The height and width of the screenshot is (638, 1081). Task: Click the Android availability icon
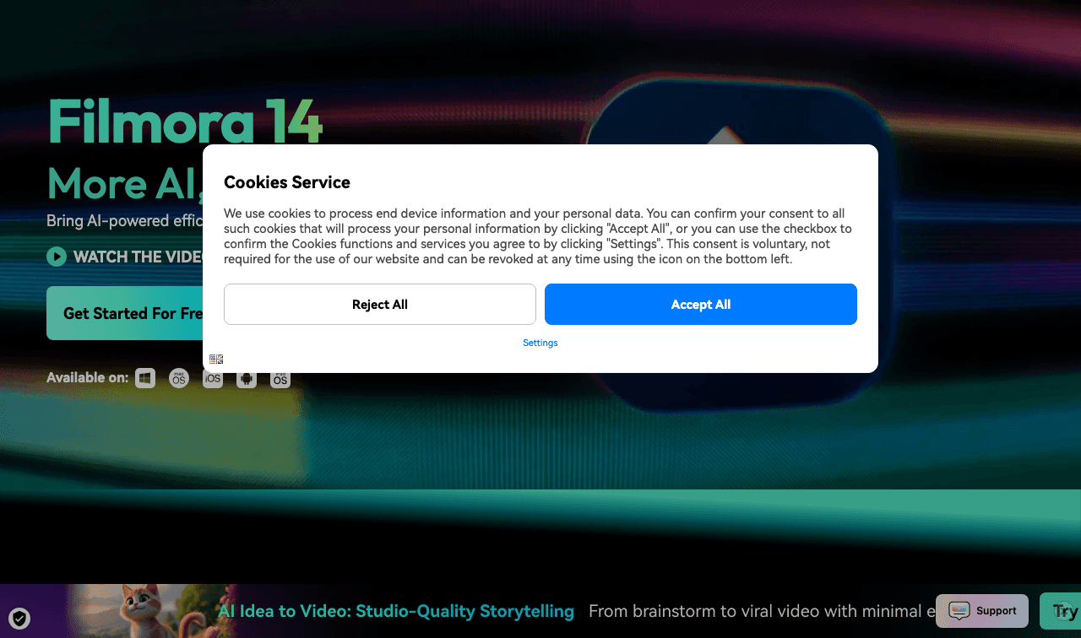[x=246, y=377]
